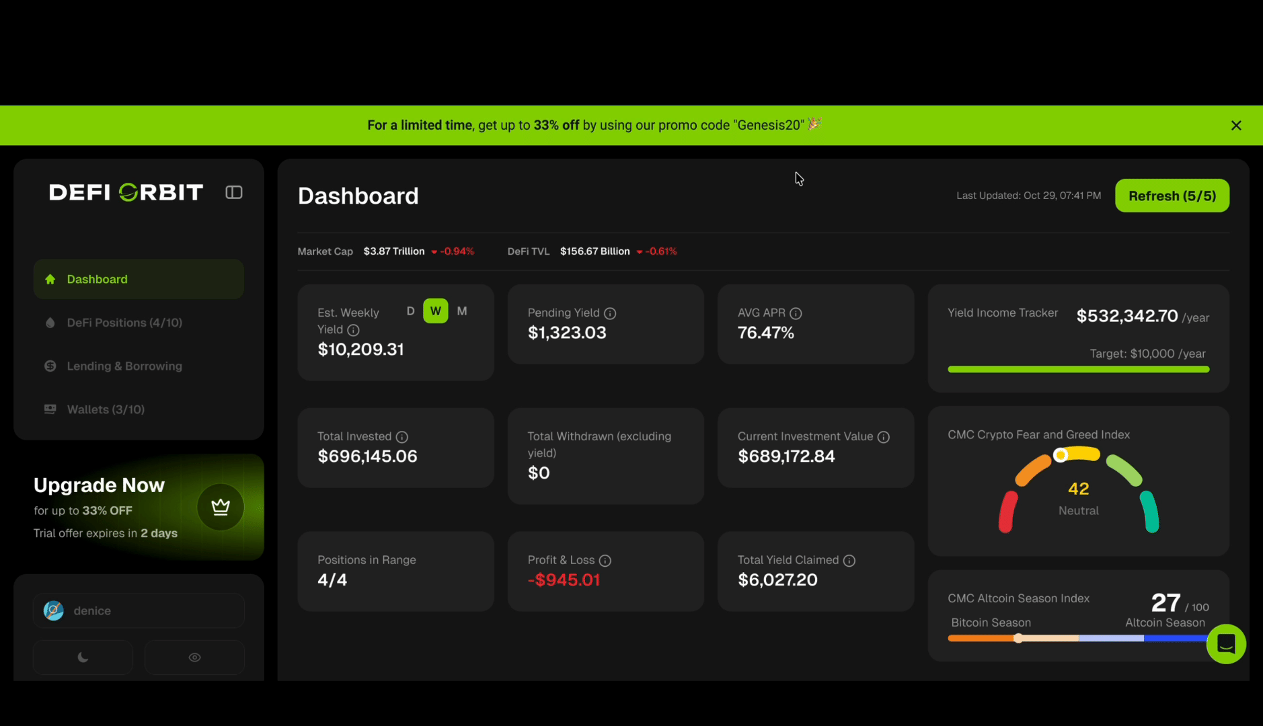Image resolution: width=1263 pixels, height=726 pixels.
Task: Switch yield estimate to Monthly (M)
Action: coord(462,311)
